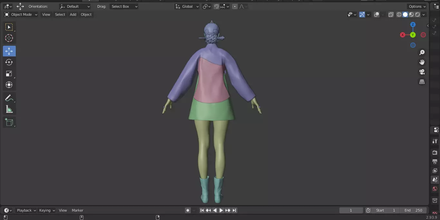Switch perspective/orthographic with grid icon

point(422,82)
